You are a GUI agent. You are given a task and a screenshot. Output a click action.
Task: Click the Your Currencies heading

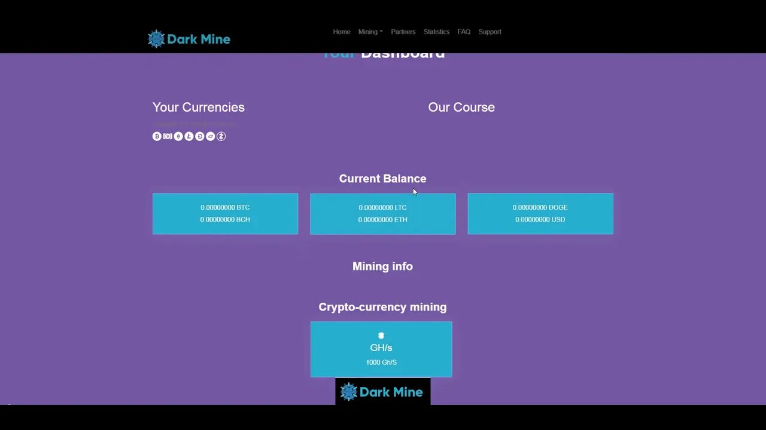(199, 107)
